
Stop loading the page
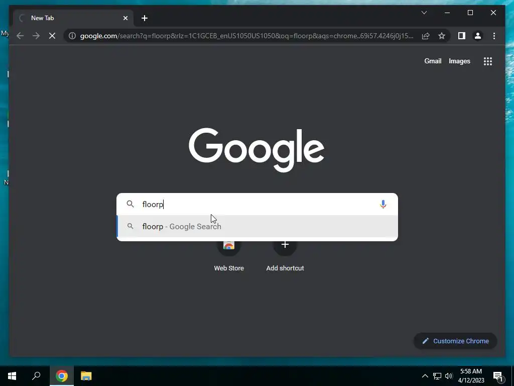click(52, 36)
